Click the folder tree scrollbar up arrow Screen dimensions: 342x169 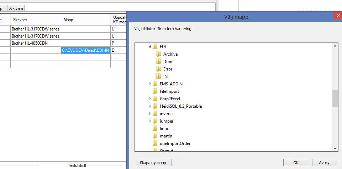[x=335, y=46]
